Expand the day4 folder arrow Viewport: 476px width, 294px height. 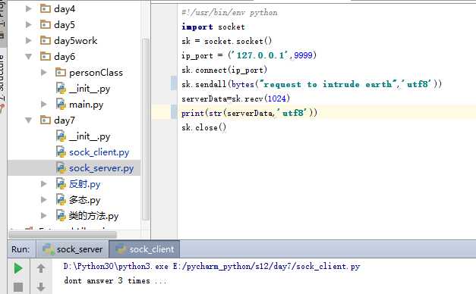[29, 9]
